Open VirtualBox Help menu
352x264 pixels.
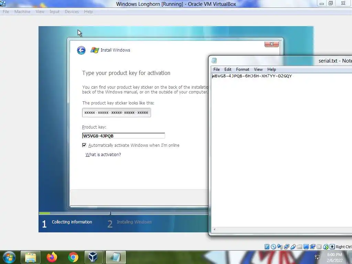point(88,12)
